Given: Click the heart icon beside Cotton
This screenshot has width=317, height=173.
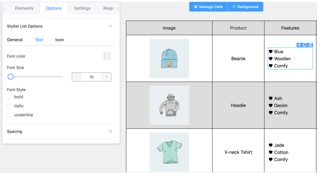Looking at the screenshot, I should [271, 152].
